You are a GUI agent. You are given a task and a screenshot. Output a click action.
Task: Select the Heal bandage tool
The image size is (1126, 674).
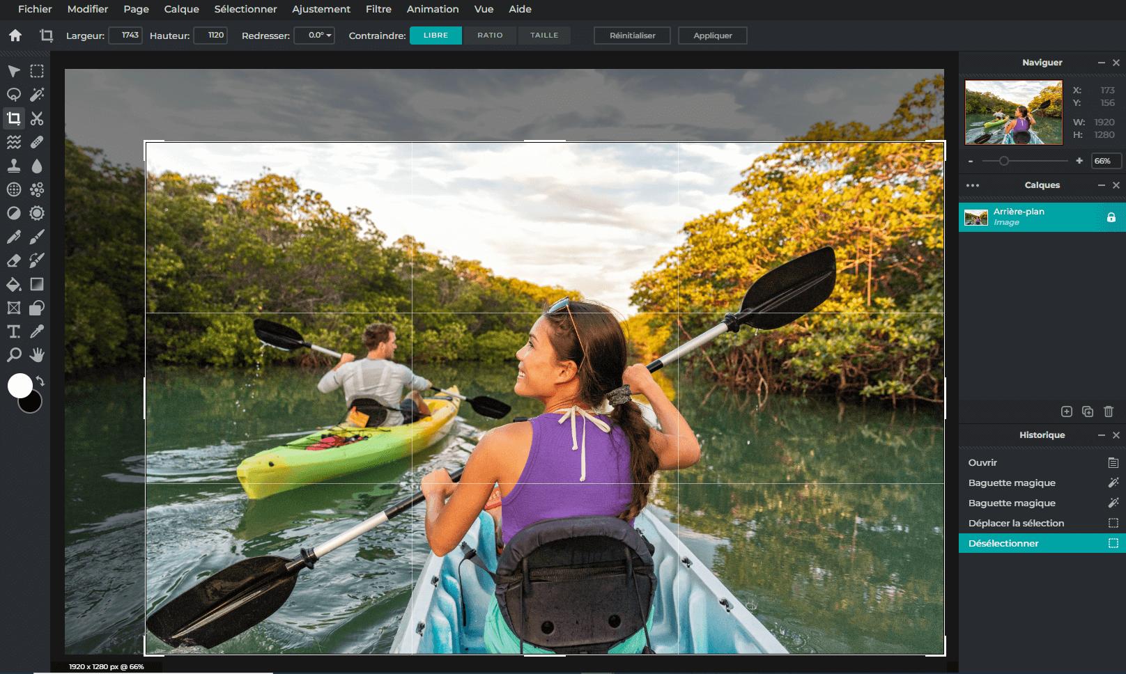tap(37, 142)
